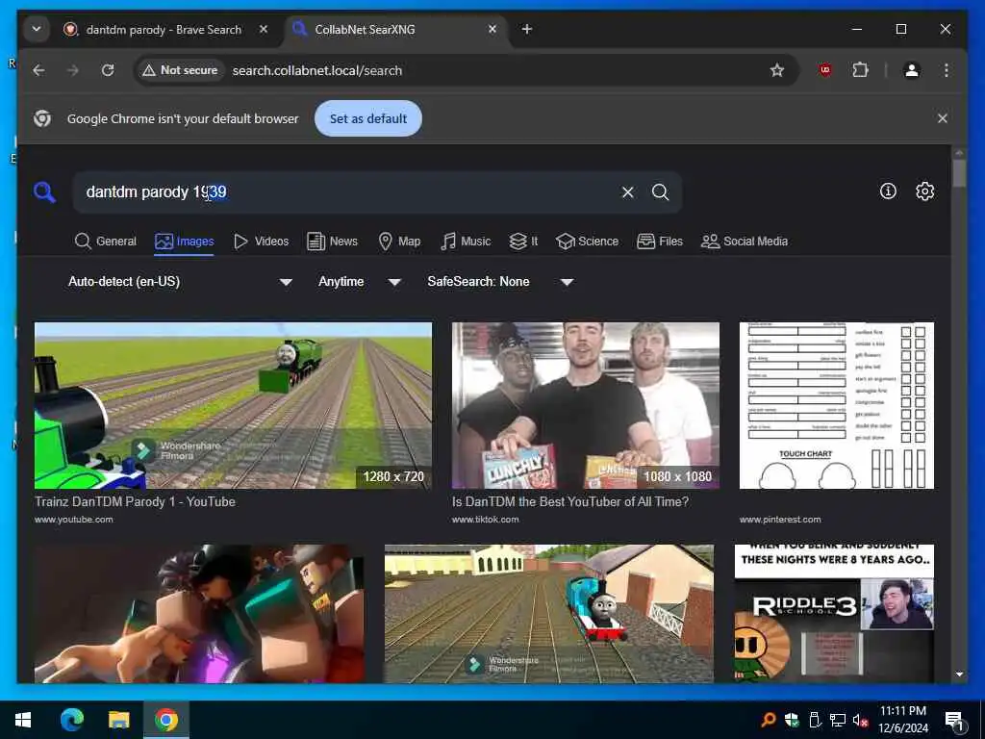
Task: Open Windows Security shield tray icon
Action: click(792, 720)
